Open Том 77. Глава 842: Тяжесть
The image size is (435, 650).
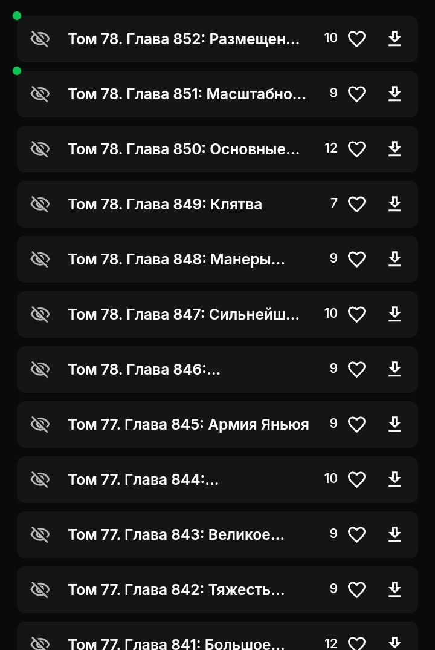click(x=176, y=590)
